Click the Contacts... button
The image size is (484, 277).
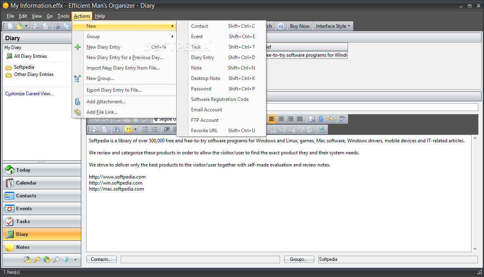coord(101,259)
